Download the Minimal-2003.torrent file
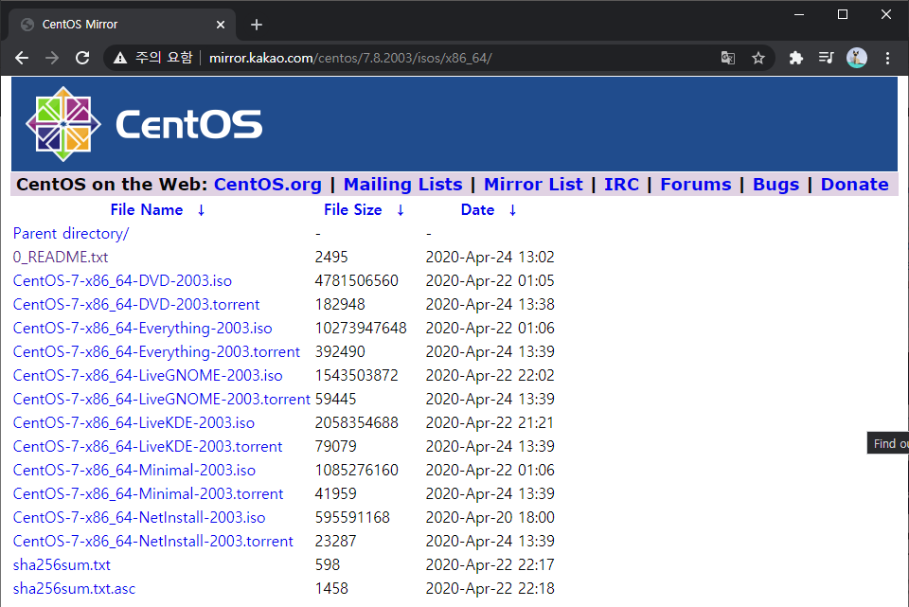This screenshot has height=607, width=909. [149, 494]
